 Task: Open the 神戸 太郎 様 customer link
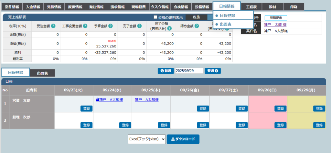tap(275, 25)
